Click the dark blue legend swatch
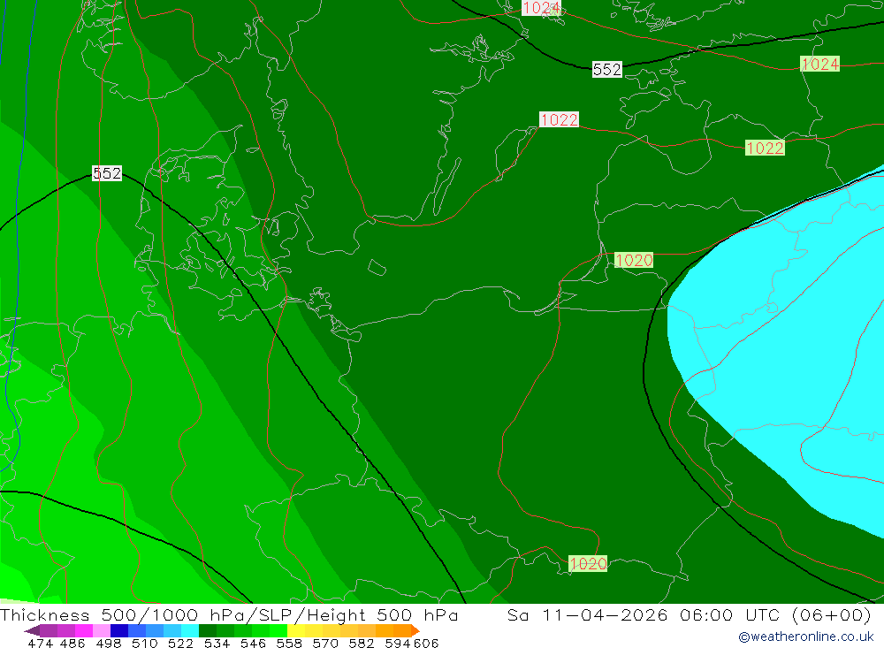Image resolution: width=884 pixels, height=648 pixels. [x=119, y=630]
